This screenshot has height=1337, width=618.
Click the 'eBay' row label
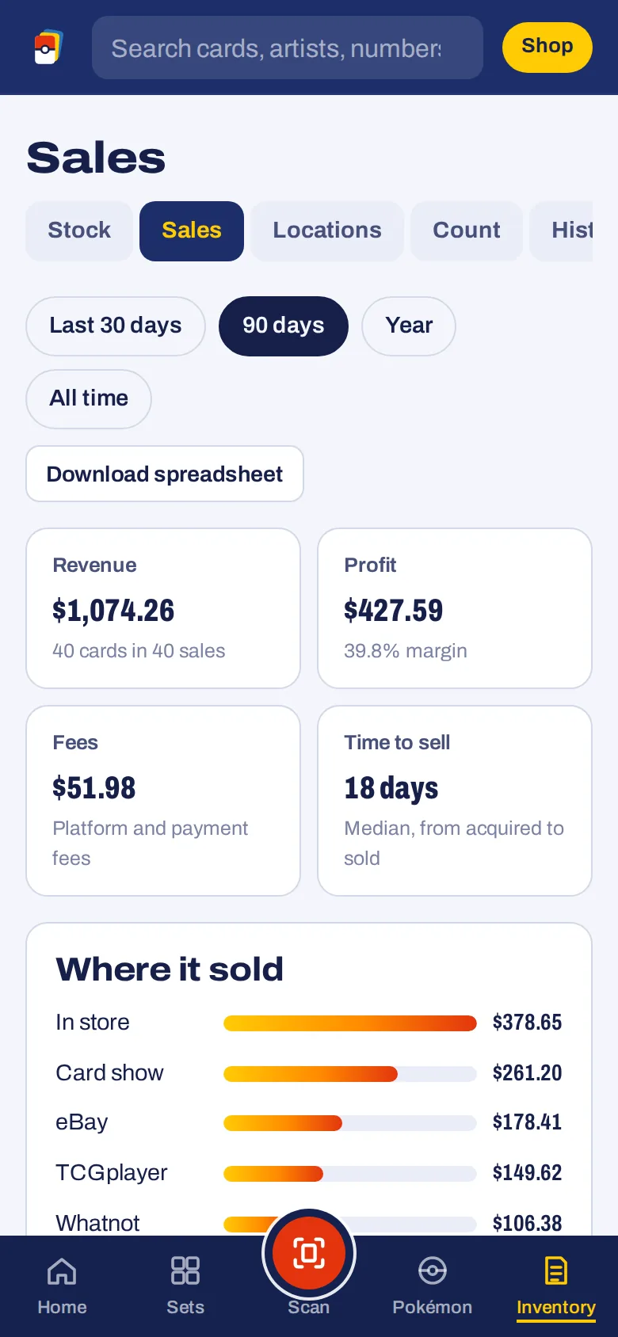(82, 1123)
